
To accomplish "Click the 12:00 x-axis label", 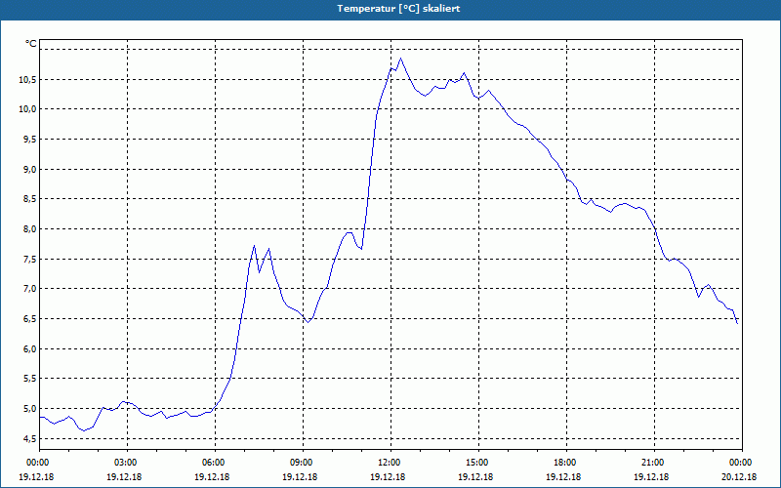I will pyautogui.click(x=390, y=463).
